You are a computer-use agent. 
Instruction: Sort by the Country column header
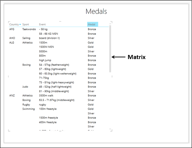[x=14, y=24]
